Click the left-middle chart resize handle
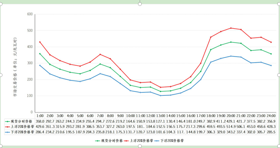The image size is (280, 148). (x=1, y=75)
